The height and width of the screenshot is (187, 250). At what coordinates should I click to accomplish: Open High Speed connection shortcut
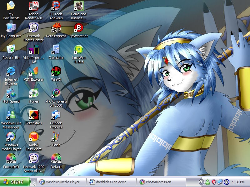11,93
